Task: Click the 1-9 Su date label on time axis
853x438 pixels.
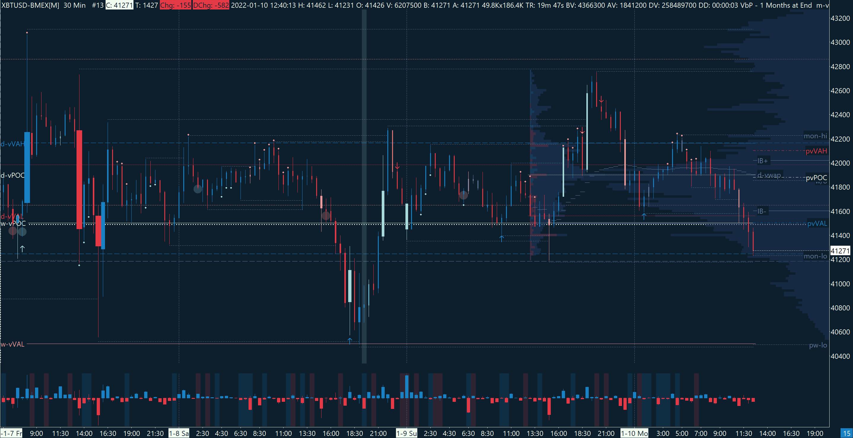Action: (x=407, y=433)
